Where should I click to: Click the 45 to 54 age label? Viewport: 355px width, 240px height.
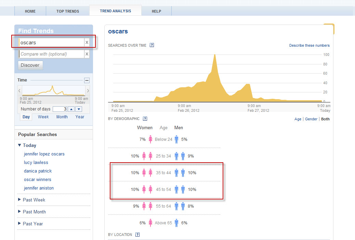click(x=163, y=190)
